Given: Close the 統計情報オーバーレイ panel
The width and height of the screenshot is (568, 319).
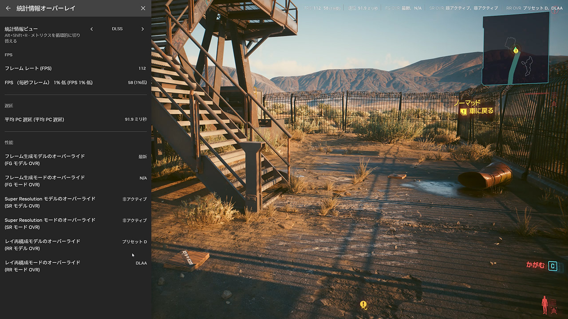Looking at the screenshot, I should 143,8.
